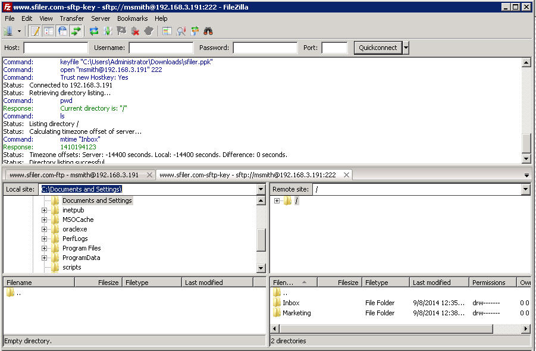536x351 pixels.
Task: Open the Transfer menu
Action: click(x=72, y=18)
